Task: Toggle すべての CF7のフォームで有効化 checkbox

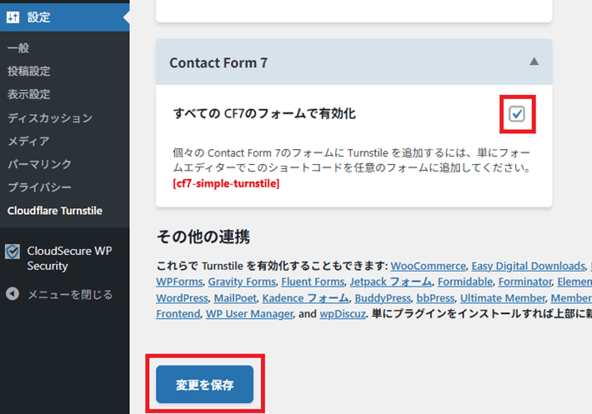Action: click(x=516, y=113)
